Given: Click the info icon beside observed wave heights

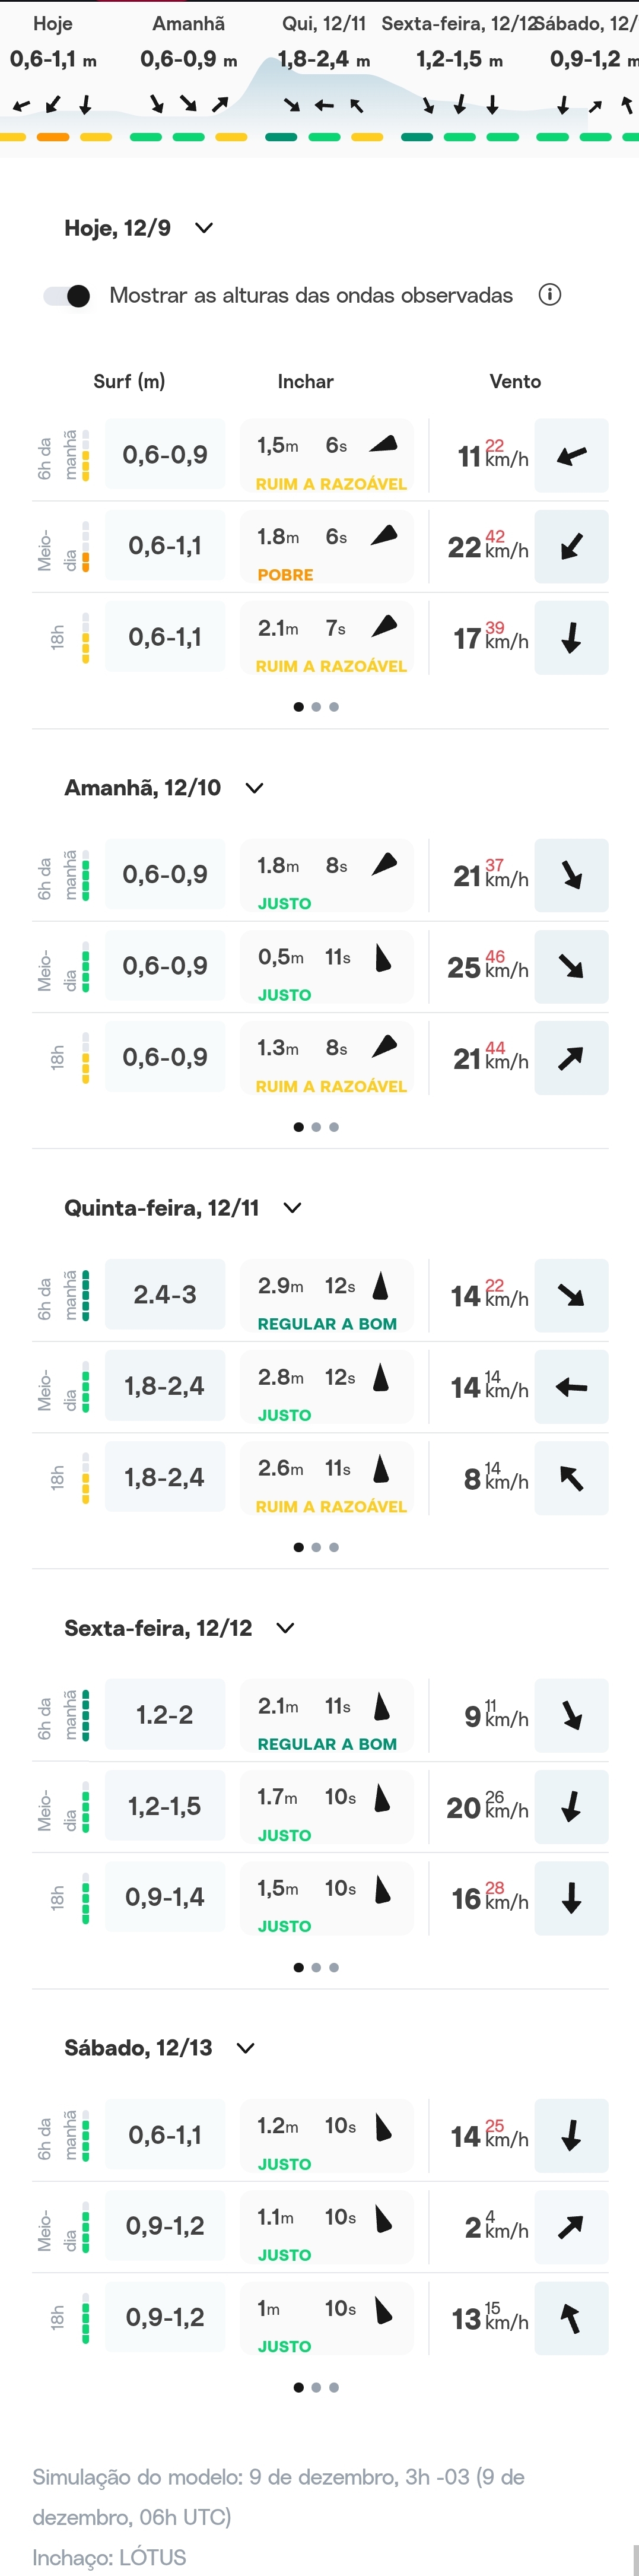Looking at the screenshot, I should [549, 295].
